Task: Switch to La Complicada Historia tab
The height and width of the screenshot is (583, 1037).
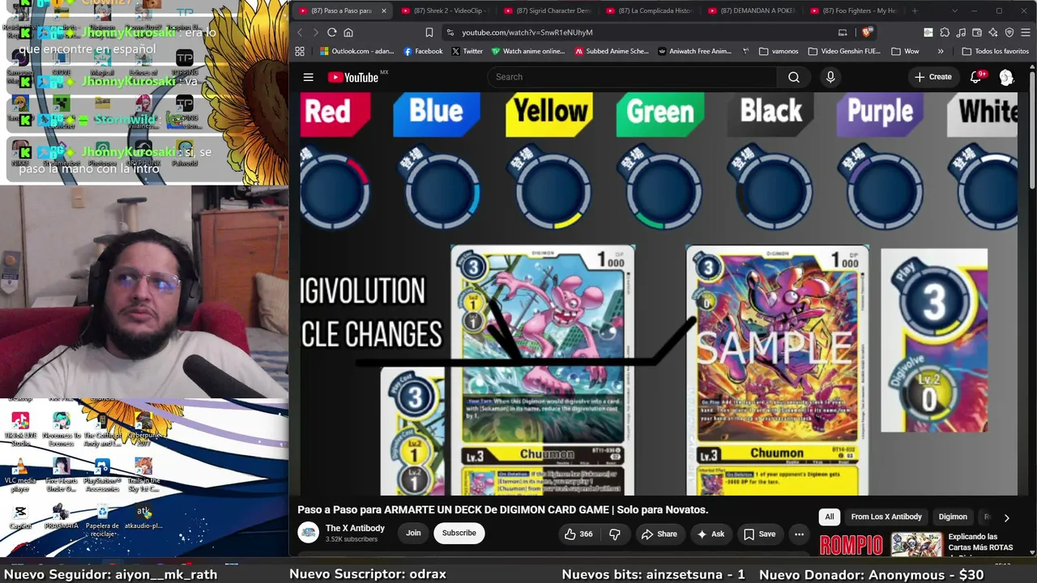Action: (649, 11)
